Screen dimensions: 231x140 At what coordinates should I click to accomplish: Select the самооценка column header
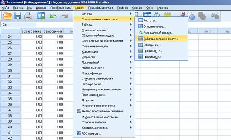pos(53,31)
